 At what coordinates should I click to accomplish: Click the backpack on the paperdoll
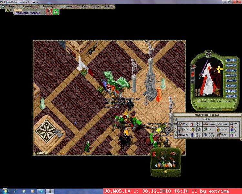[x=217, y=92]
